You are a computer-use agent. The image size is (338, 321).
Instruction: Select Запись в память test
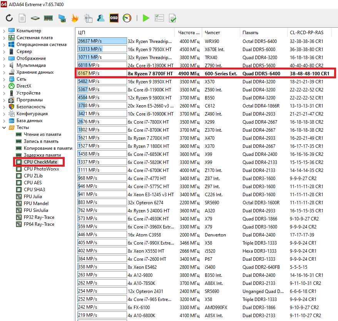[41, 141]
